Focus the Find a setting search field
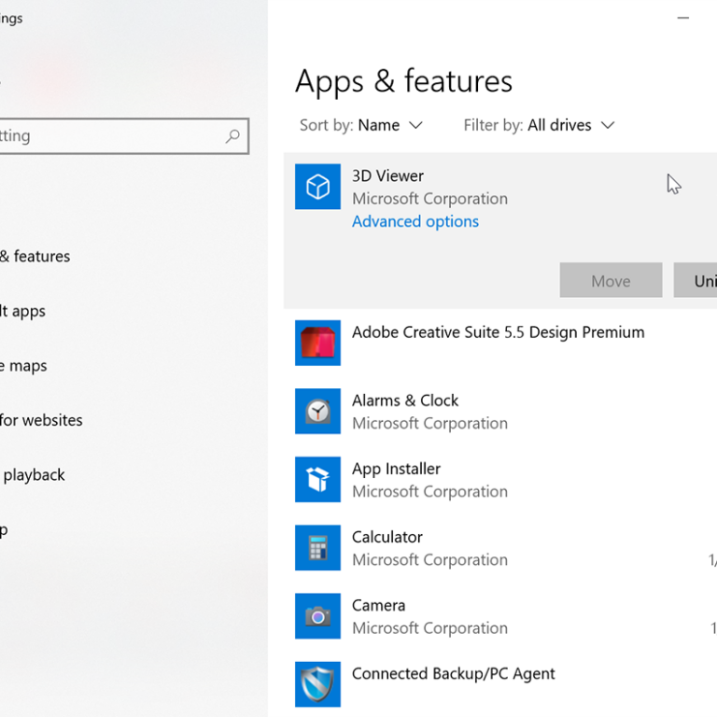This screenshot has width=717, height=717. pos(124,135)
